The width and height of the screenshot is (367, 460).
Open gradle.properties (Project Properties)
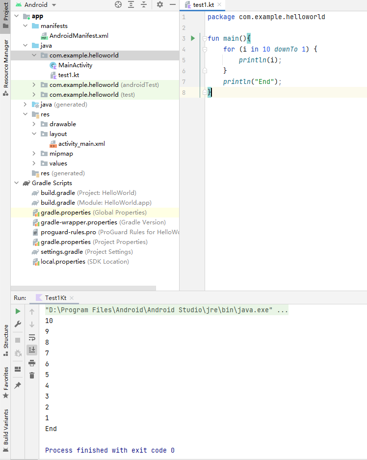point(90,242)
